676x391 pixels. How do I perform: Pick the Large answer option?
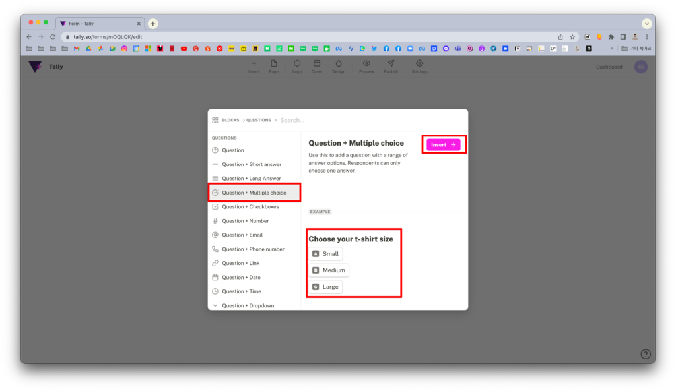coord(326,287)
